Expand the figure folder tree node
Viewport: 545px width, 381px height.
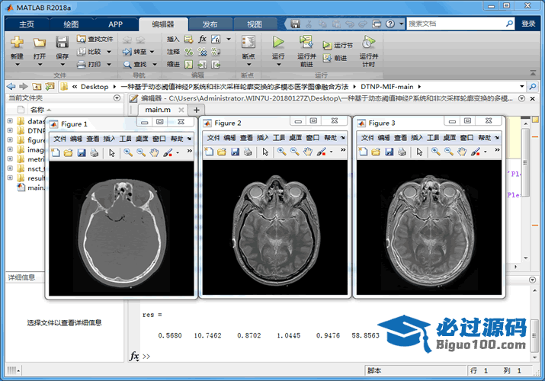tap(10, 139)
